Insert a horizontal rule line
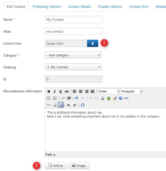This screenshot has height=171, width=166. [x=49, y=105]
